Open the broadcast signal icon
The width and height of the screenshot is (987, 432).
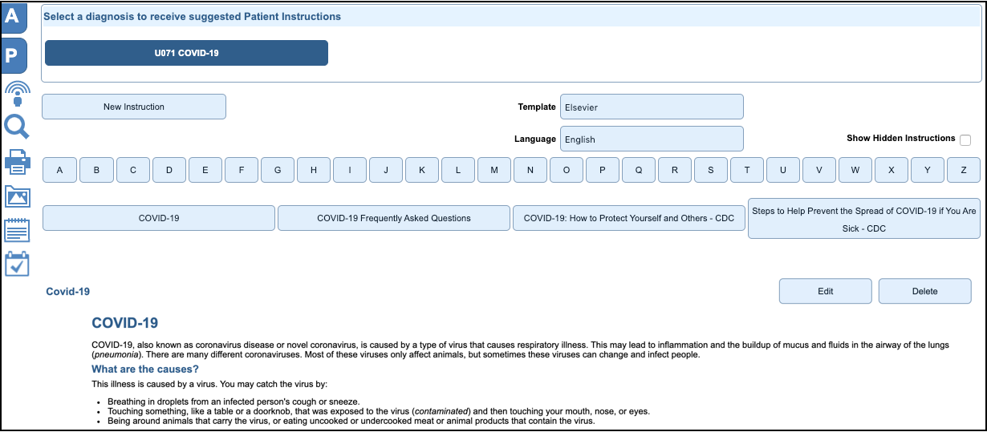[x=17, y=93]
